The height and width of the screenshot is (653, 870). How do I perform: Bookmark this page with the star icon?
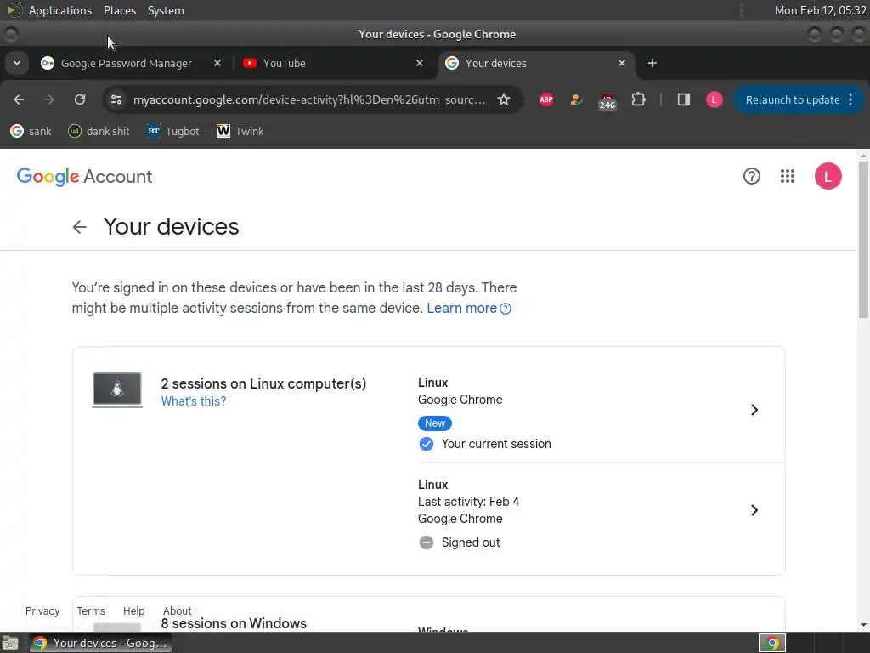[x=503, y=99]
